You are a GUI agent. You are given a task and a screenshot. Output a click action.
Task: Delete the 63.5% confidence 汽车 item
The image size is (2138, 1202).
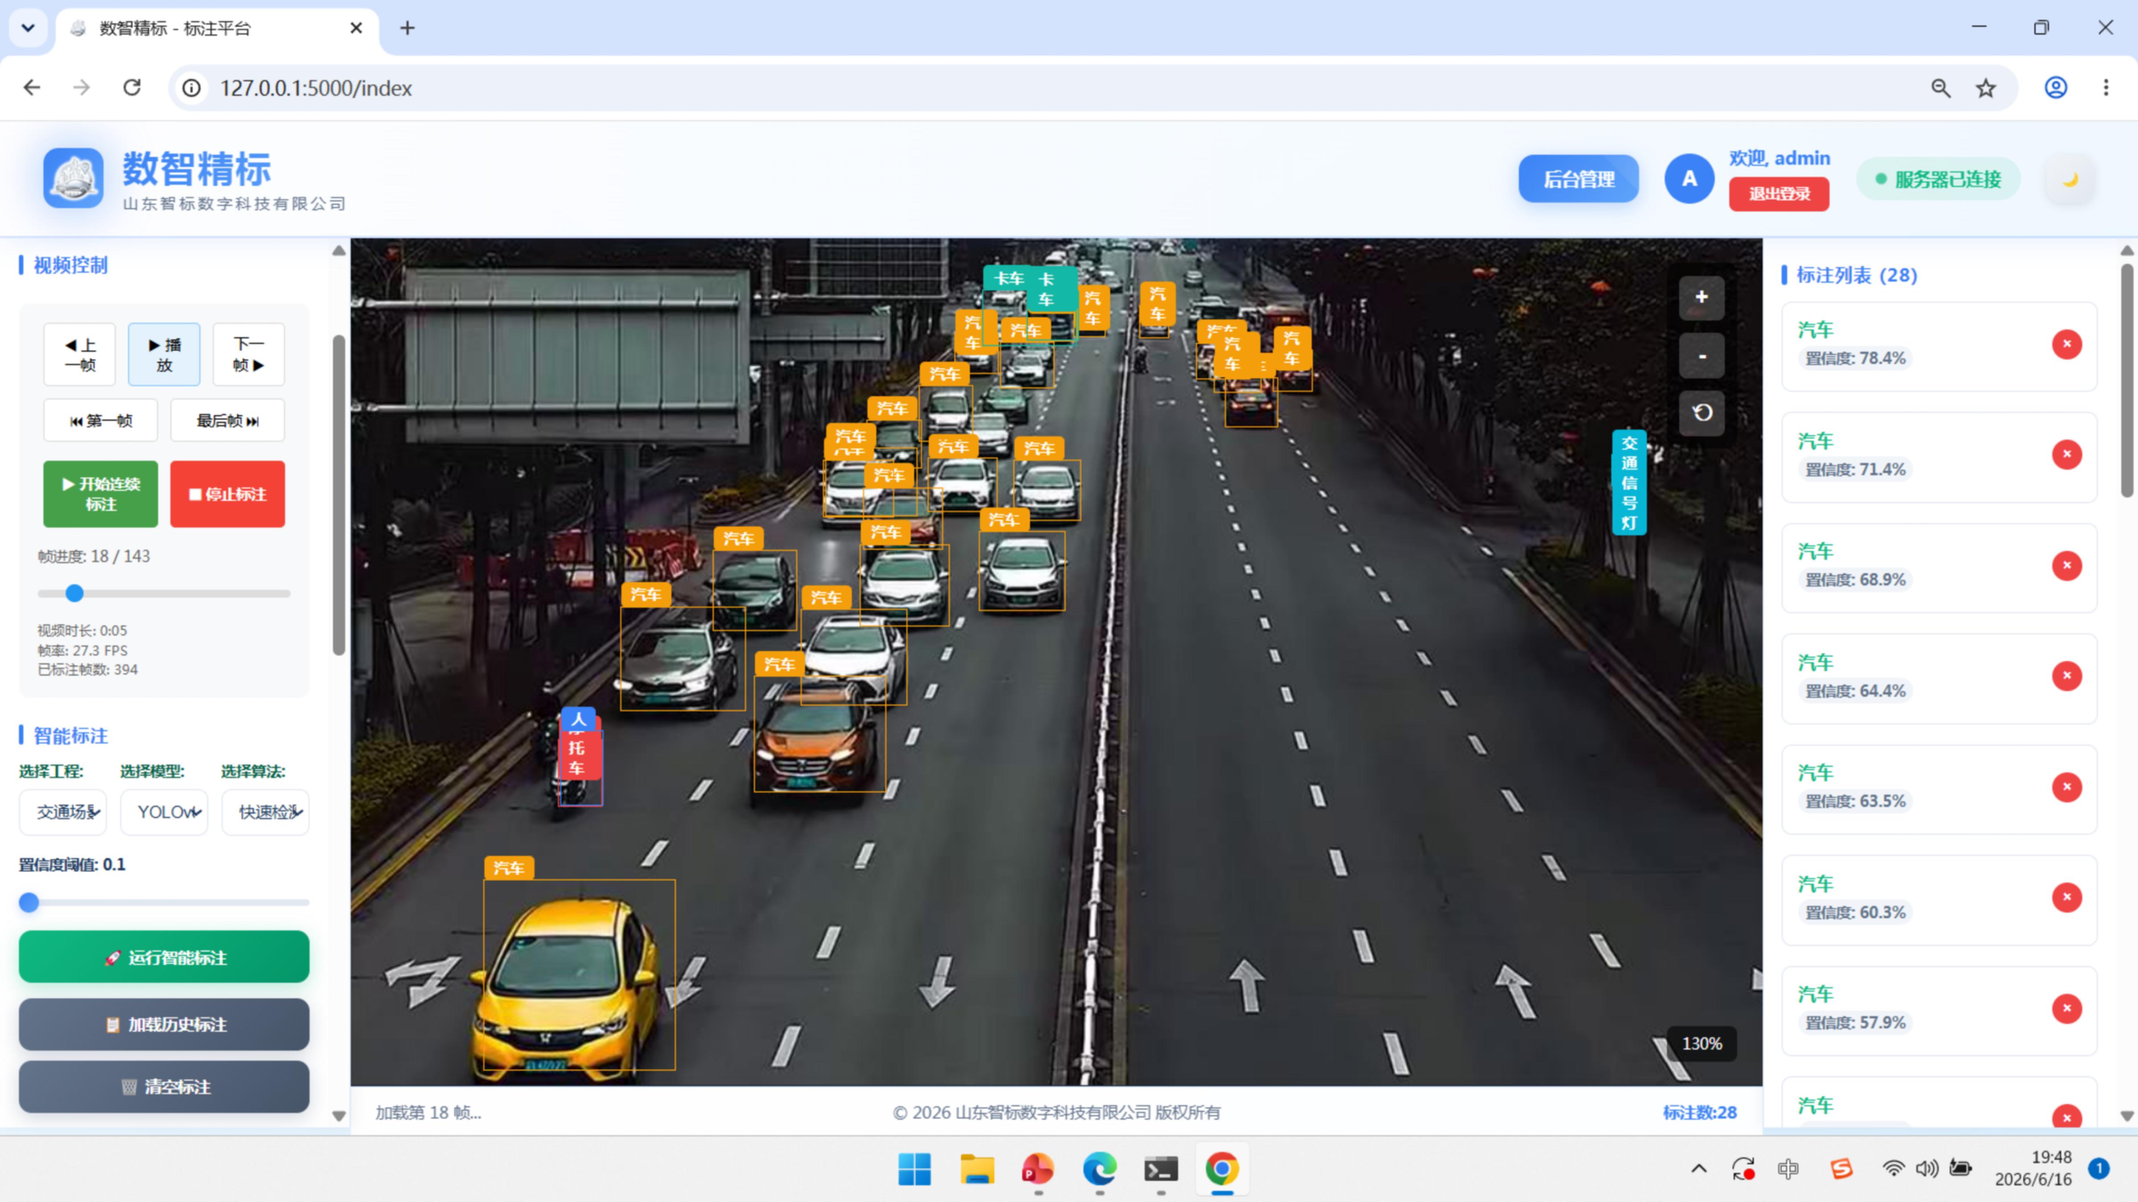point(2067,787)
